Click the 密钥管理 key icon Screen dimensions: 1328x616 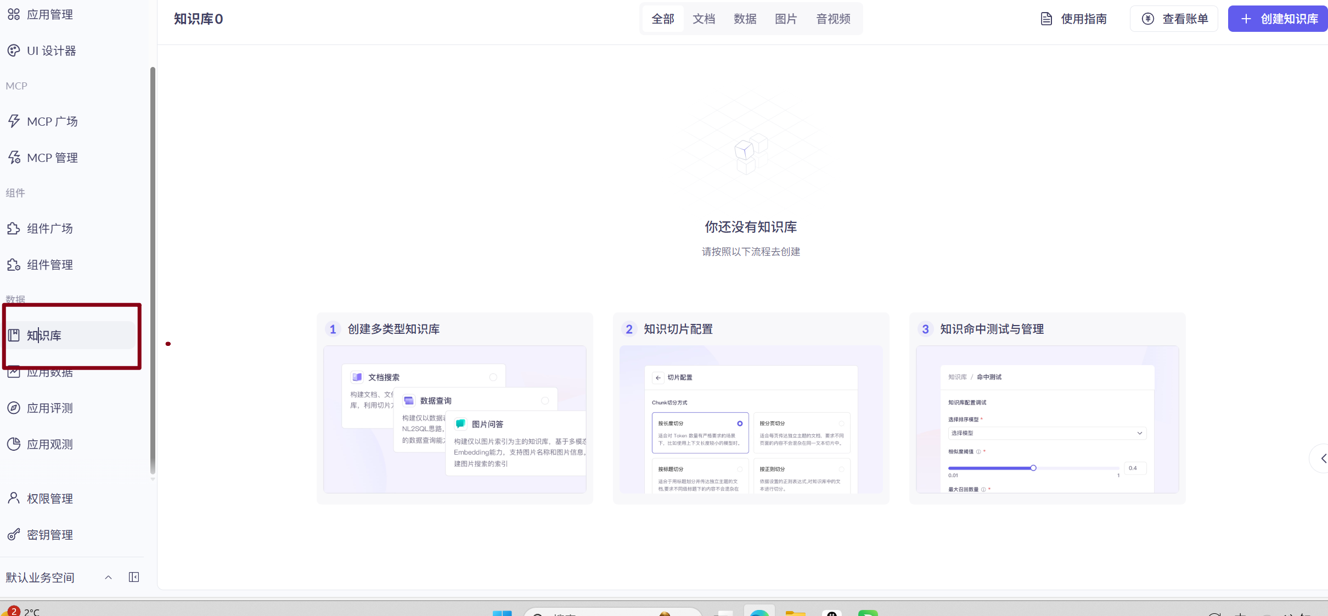[14, 535]
